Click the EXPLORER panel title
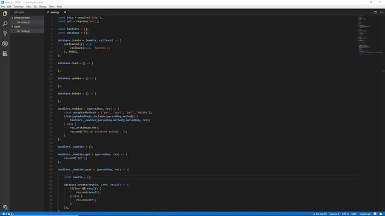 click(x=19, y=12)
